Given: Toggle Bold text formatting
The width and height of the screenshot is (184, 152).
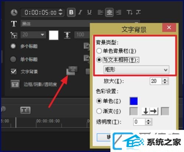Looking at the screenshot, I should (x=71, y=12).
